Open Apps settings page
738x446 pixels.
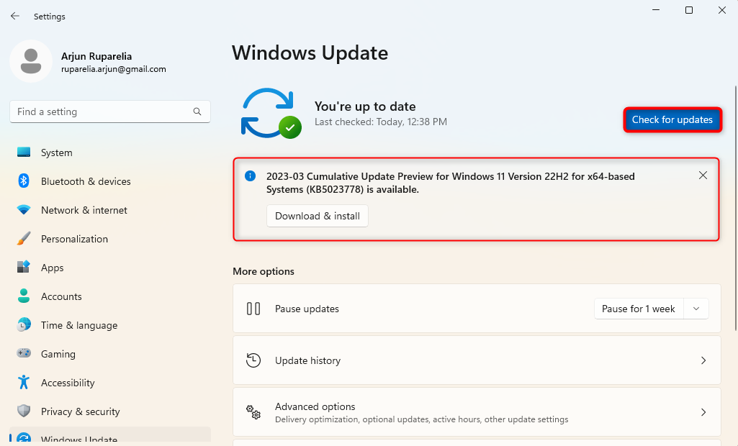click(110, 267)
